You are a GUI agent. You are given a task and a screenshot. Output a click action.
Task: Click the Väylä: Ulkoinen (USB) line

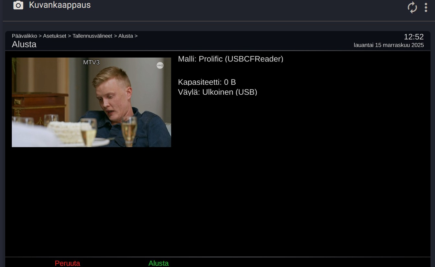point(217,92)
